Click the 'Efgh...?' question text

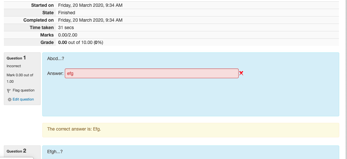point(55,152)
